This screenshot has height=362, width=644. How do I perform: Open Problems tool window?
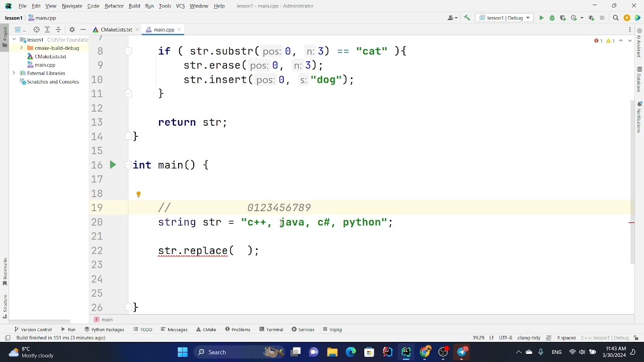pos(237,330)
